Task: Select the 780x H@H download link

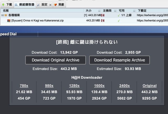Action: pyautogui.click(x=24, y=86)
